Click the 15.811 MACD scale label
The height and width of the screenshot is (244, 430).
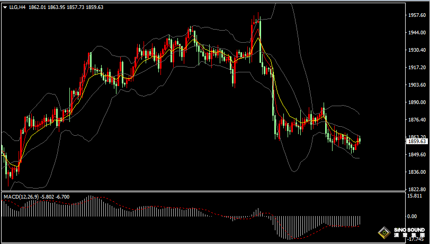(x=415, y=196)
